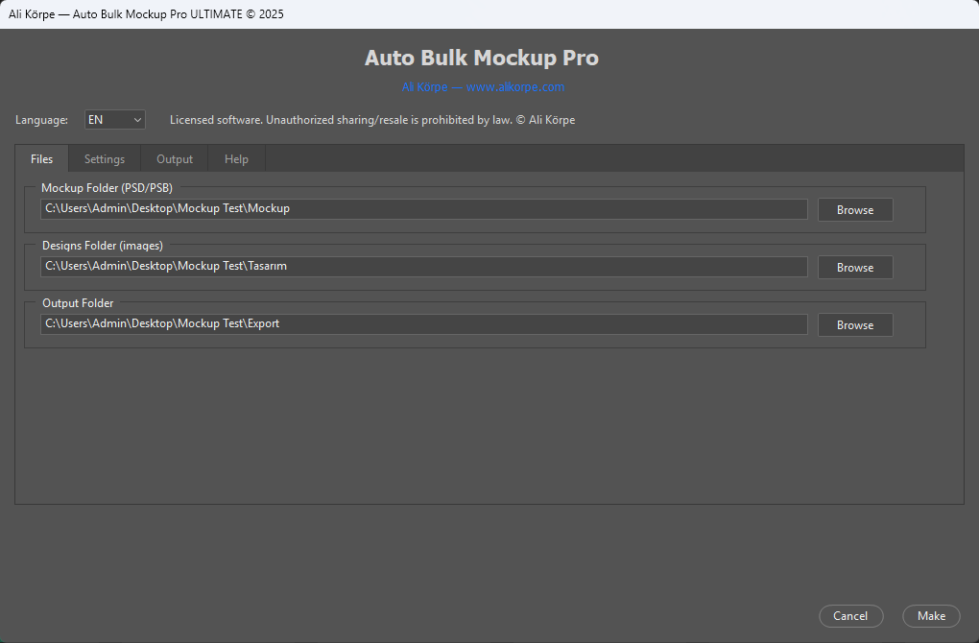Browse for the Output Folder
The image size is (979, 643).
[x=854, y=324]
